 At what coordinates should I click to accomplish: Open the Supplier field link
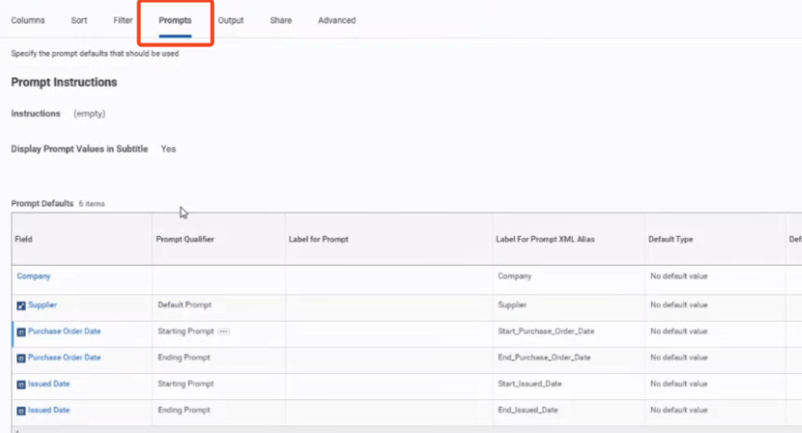click(43, 304)
